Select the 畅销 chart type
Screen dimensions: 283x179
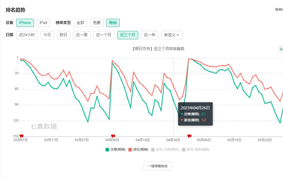(113, 23)
